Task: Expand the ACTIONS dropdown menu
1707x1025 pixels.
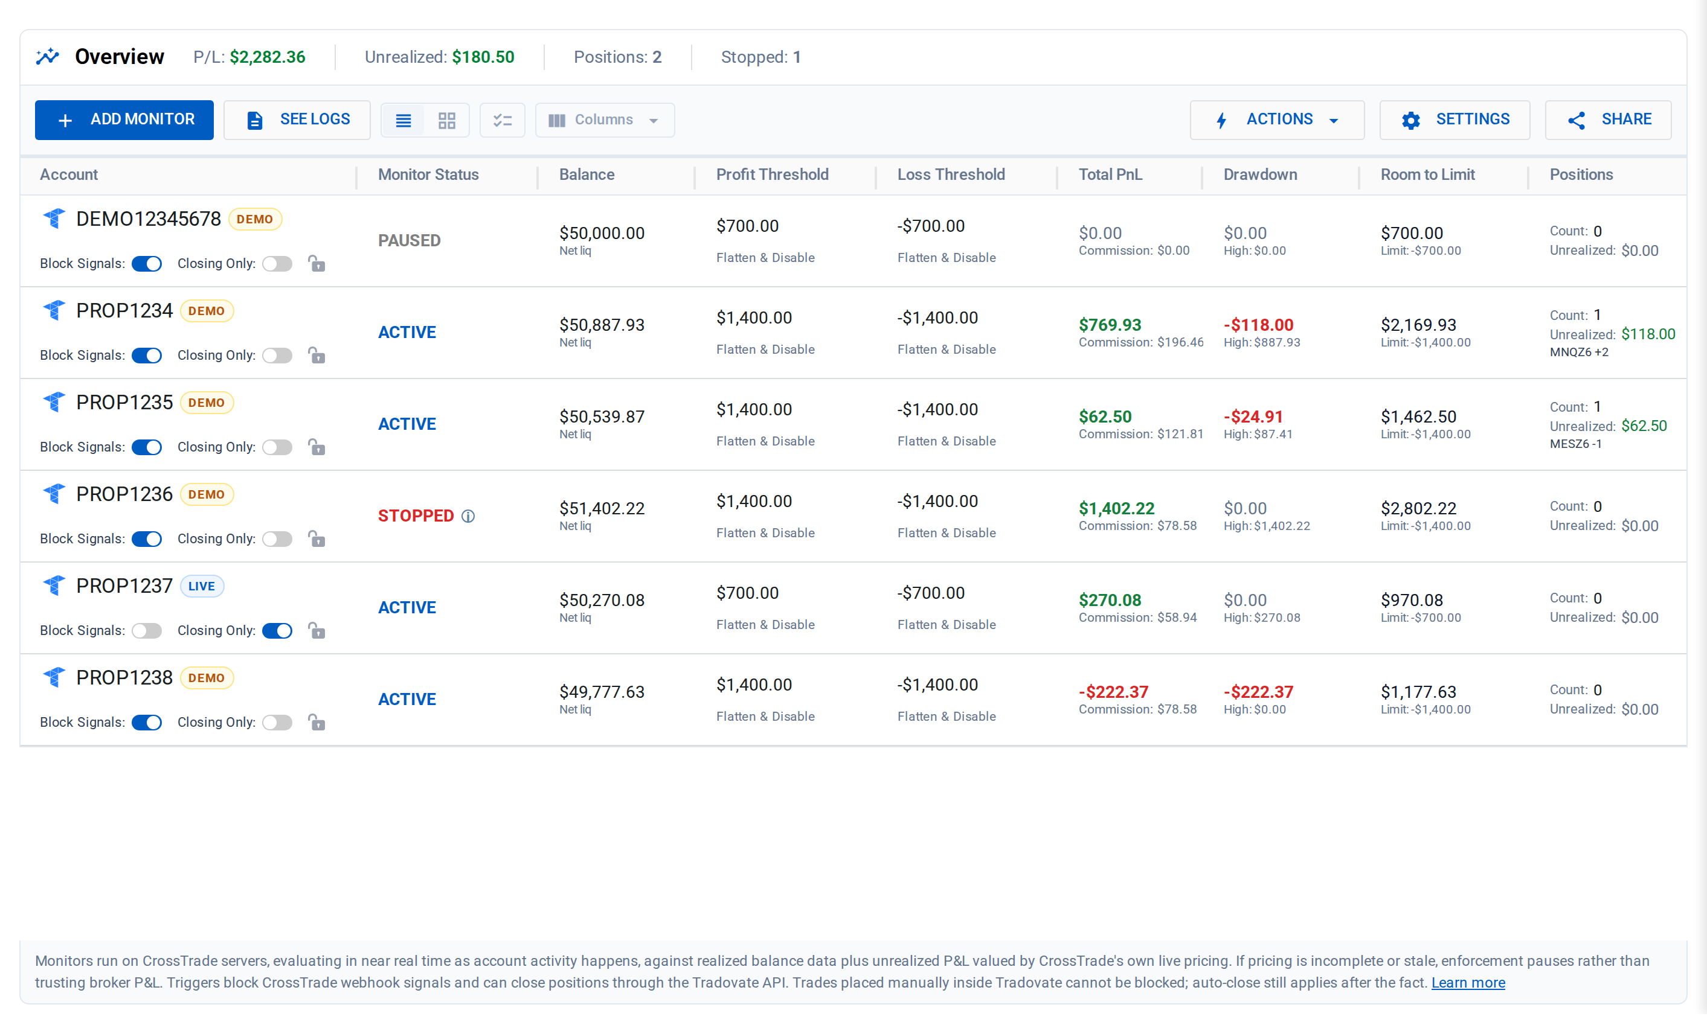Action: pos(1277,120)
